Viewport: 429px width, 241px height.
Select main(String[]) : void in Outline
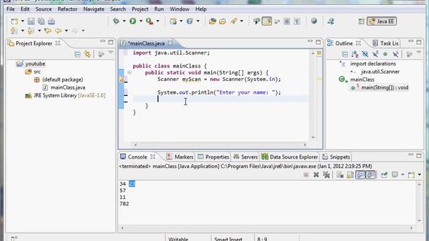tap(384, 88)
